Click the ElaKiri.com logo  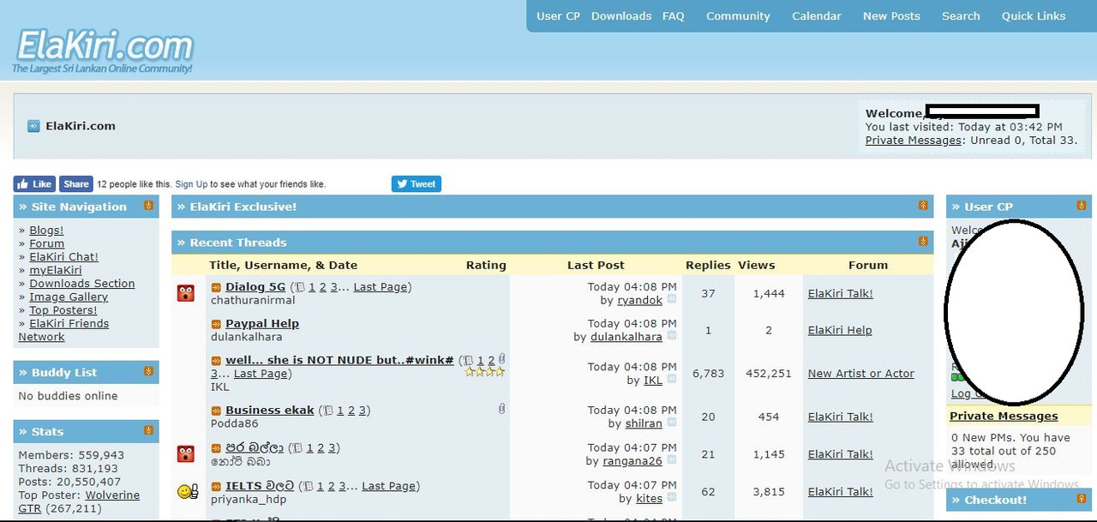105,50
